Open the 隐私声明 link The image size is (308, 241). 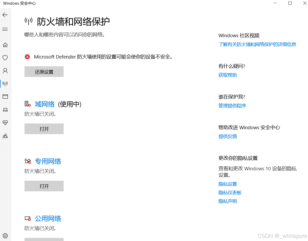click(x=228, y=201)
